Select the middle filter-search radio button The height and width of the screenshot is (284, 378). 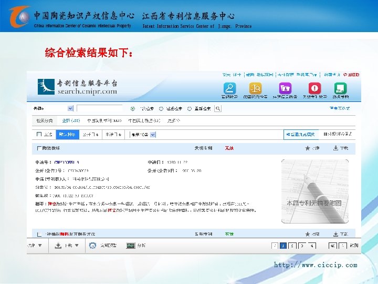point(161,109)
